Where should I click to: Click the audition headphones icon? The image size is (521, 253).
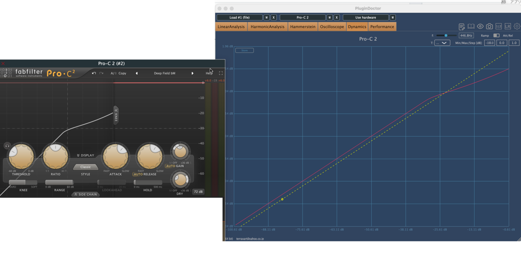click(7, 146)
